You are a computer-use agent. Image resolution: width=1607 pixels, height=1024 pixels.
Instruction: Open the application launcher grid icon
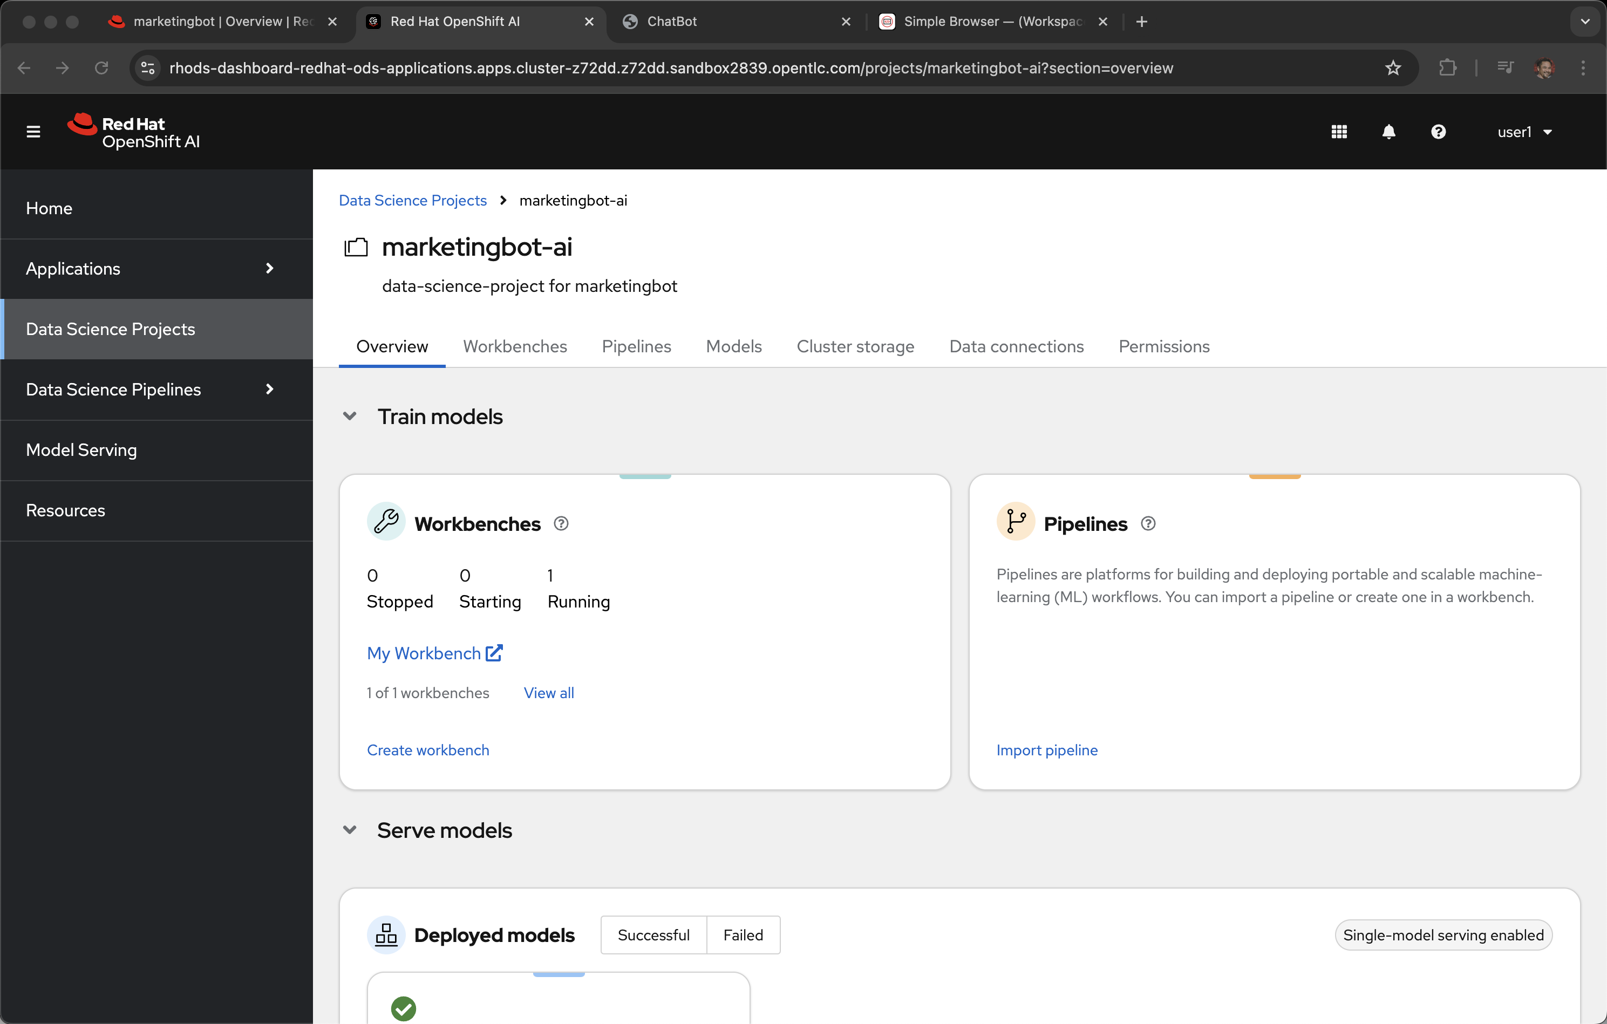click(1339, 132)
